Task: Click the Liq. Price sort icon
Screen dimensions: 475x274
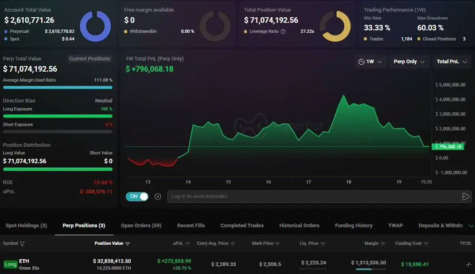Action: 322,244
